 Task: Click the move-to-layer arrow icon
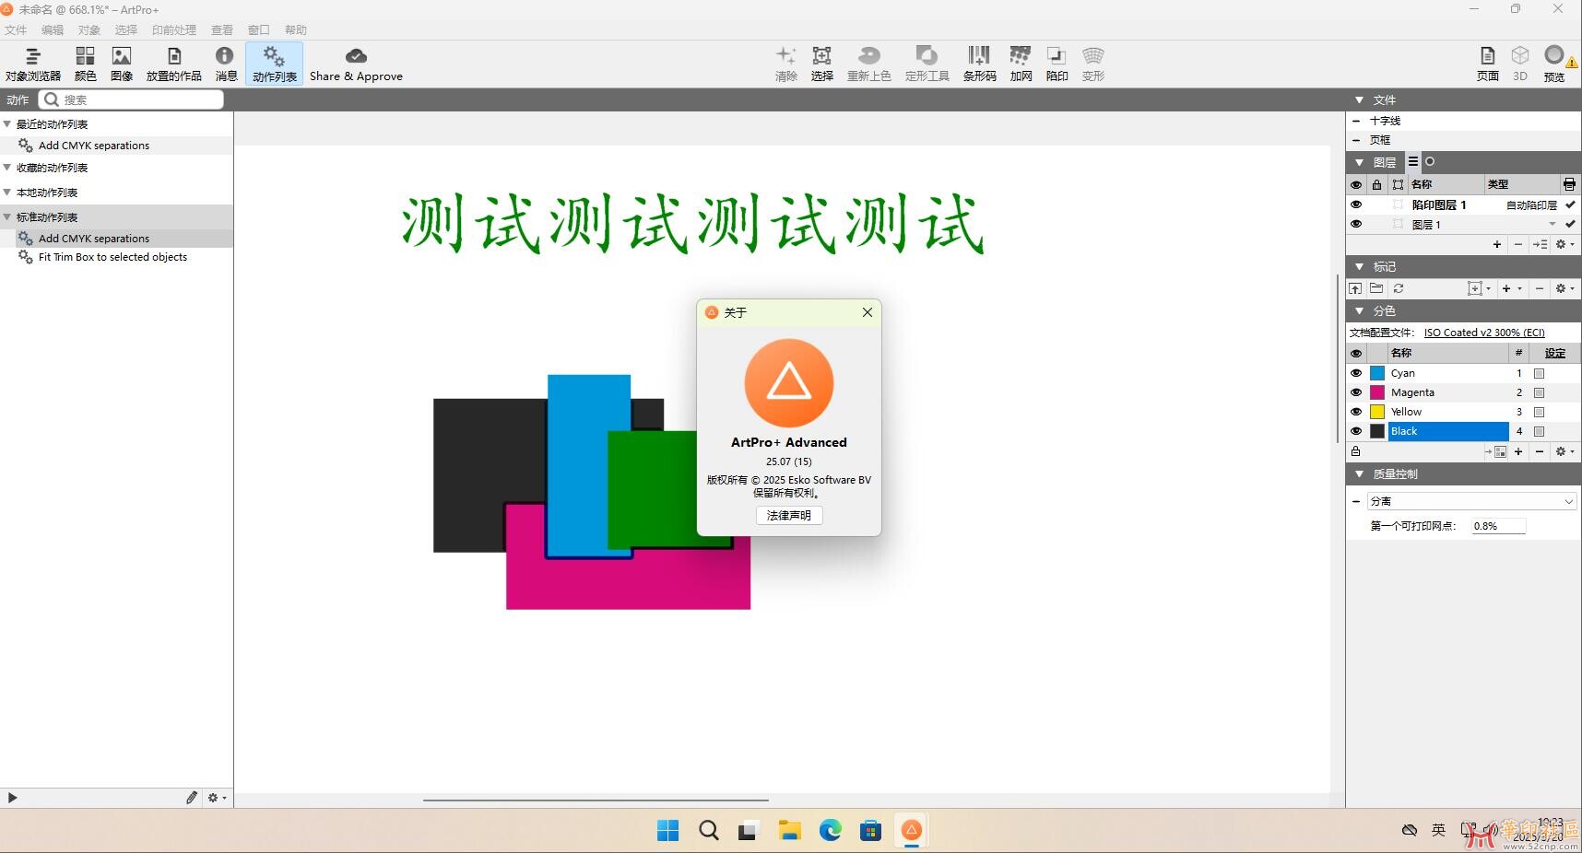click(x=1540, y=244)
